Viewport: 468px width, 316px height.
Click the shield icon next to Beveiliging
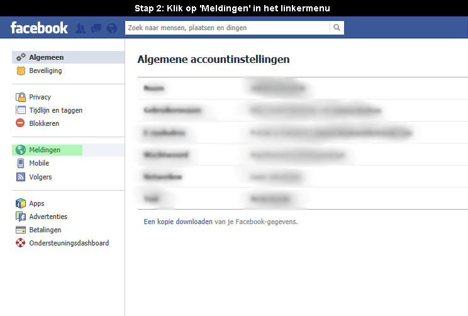(21, 71)
